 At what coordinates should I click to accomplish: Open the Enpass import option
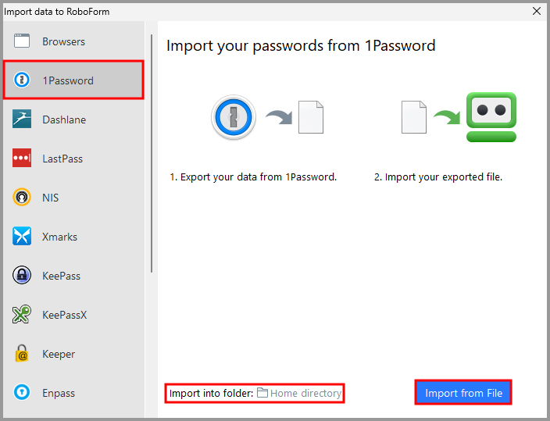(59, 393)
